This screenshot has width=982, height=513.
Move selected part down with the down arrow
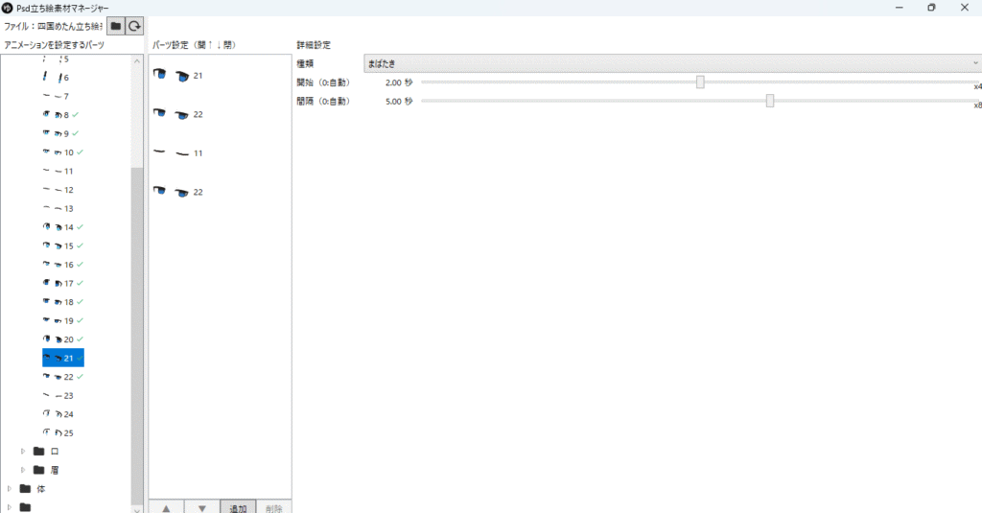[x=201, y=507]
